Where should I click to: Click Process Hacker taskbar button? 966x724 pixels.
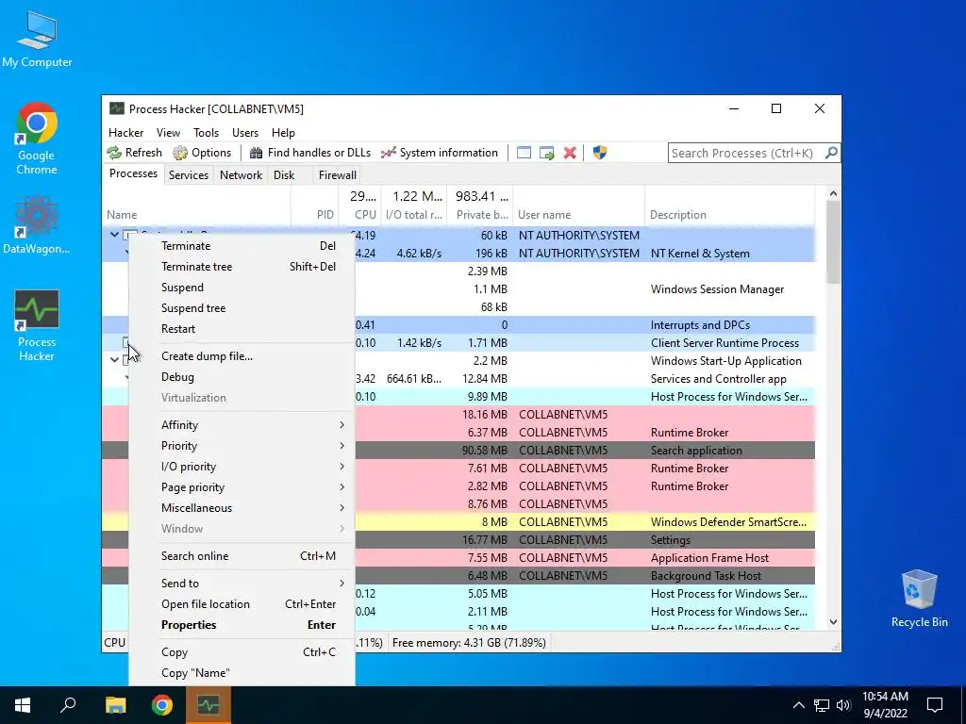click(x=208, y=705)
